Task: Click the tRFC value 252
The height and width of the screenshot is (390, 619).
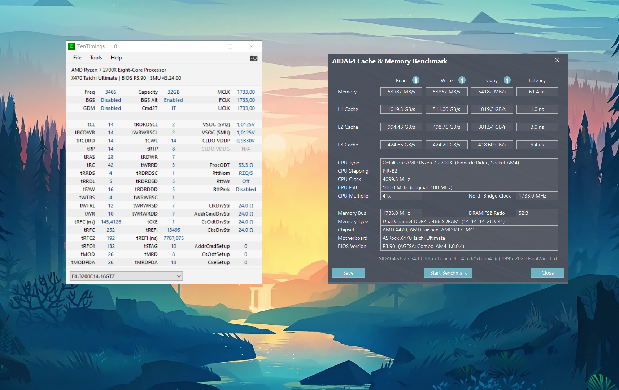Action: pyautogui.click(x=111, y=230)
